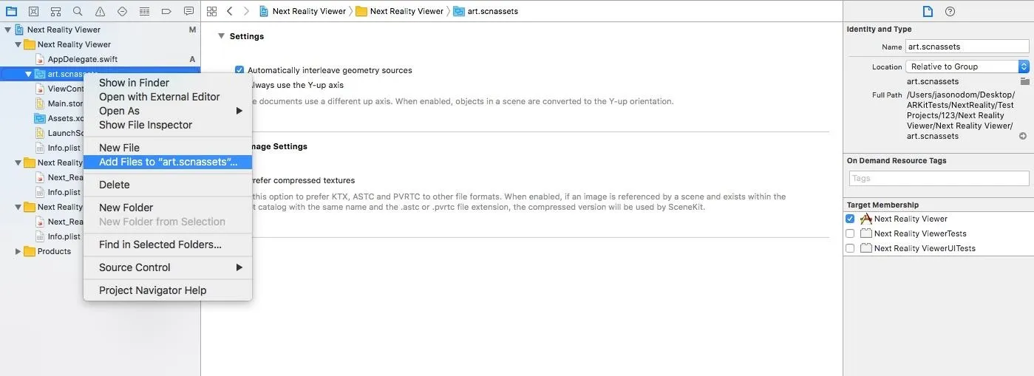
Task: Uncheck Next Reality Viewer target membership
Action: click(850, 219)
